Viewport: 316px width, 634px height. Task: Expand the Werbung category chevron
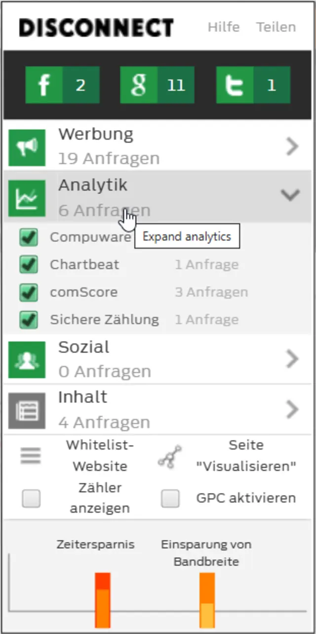point(292,146)
